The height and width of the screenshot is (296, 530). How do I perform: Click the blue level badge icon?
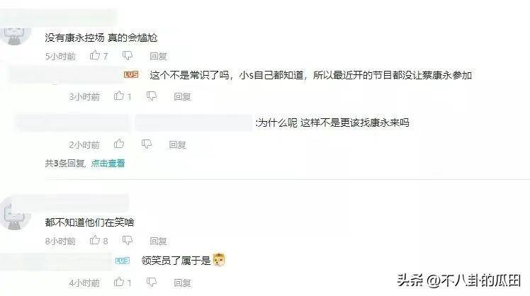[123, 261]
